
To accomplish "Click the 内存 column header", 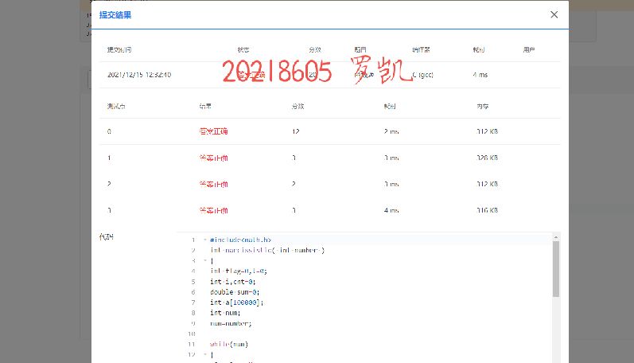I will 483,107.
